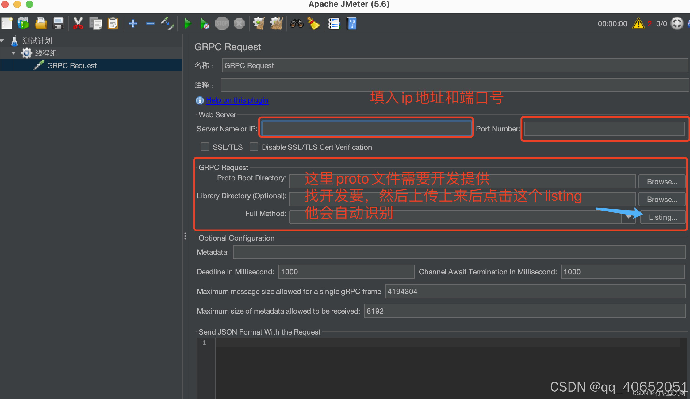Click the Clear All broom icon

pyautogui.click(x=276, y=24)
